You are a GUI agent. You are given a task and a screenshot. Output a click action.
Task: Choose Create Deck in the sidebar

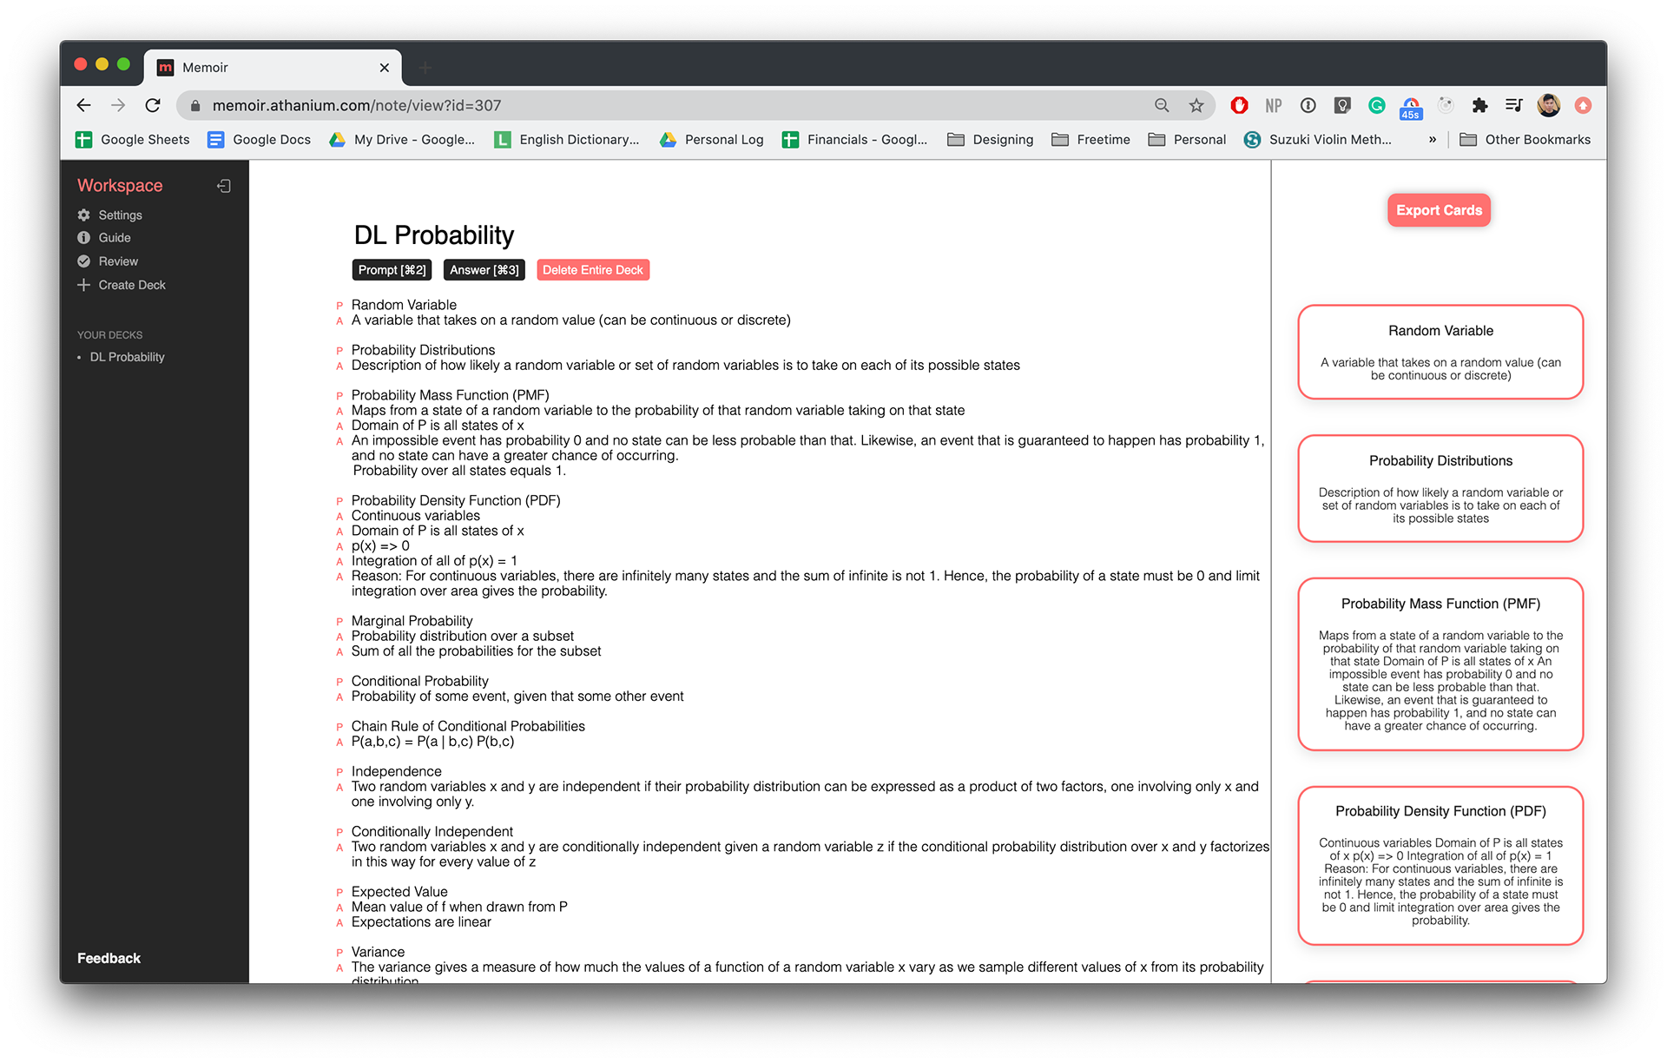(x=132, y=285)
